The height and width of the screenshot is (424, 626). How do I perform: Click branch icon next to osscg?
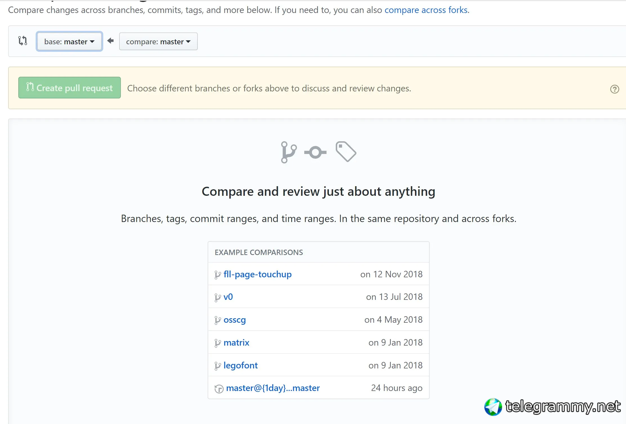(x=217, y=320)
